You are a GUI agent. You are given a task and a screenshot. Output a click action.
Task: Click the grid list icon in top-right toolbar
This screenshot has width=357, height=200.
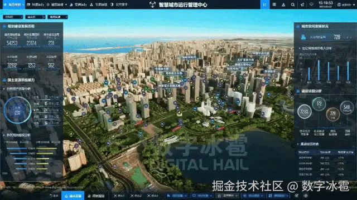(x=274, y=4)
